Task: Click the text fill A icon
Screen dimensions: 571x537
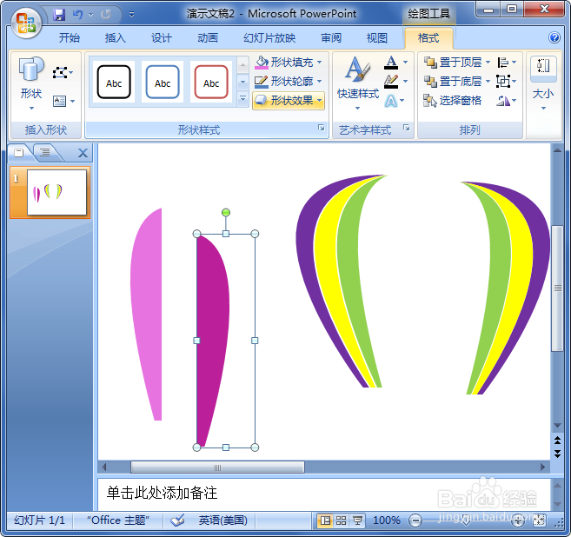Action: [x=391, y=63]
